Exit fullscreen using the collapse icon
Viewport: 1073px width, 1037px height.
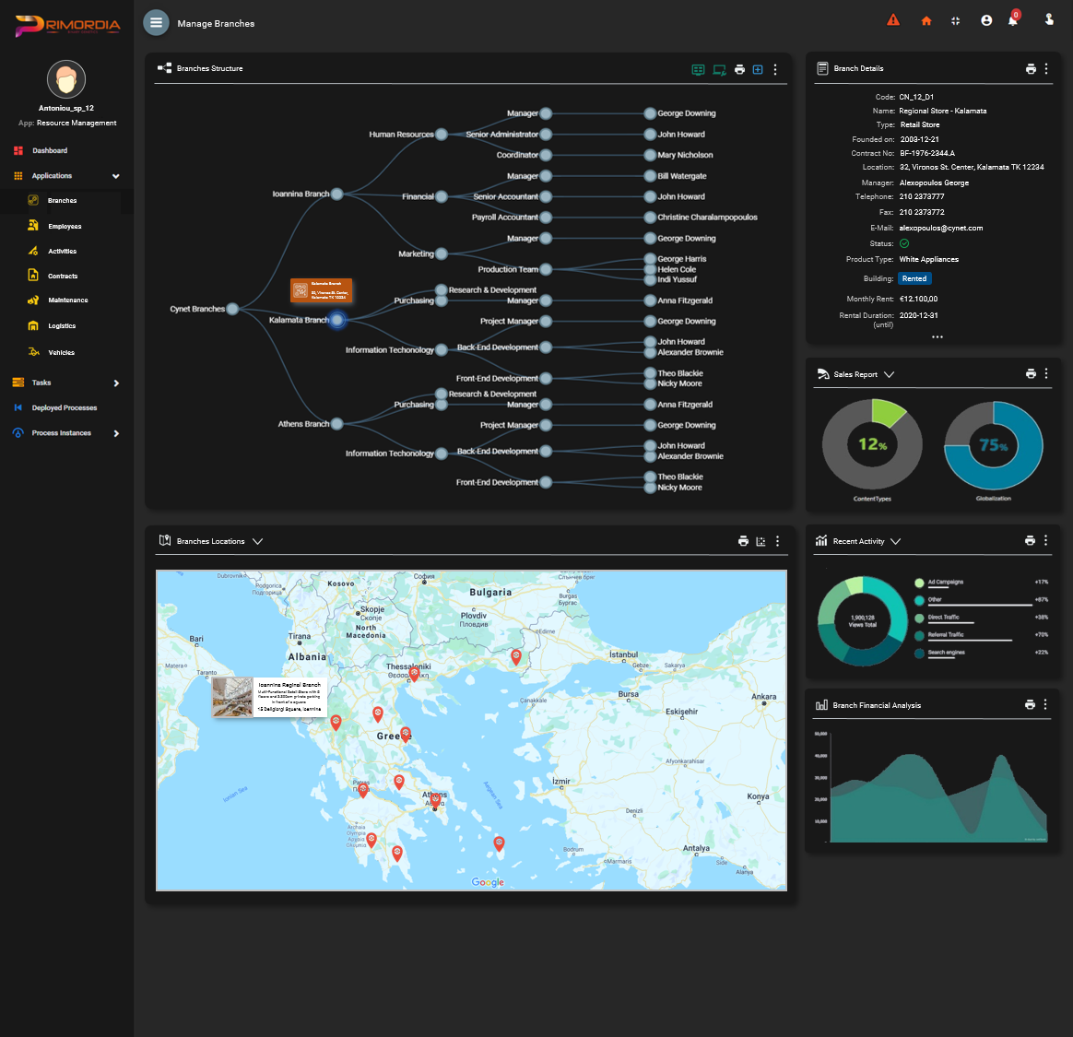click(955, 21)
